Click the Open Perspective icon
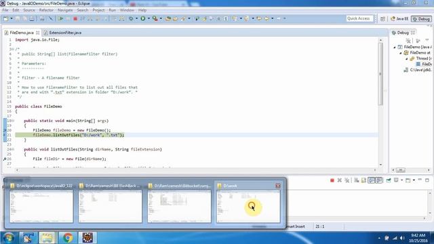This screenshot has width=434, height=244. (382, 19)
